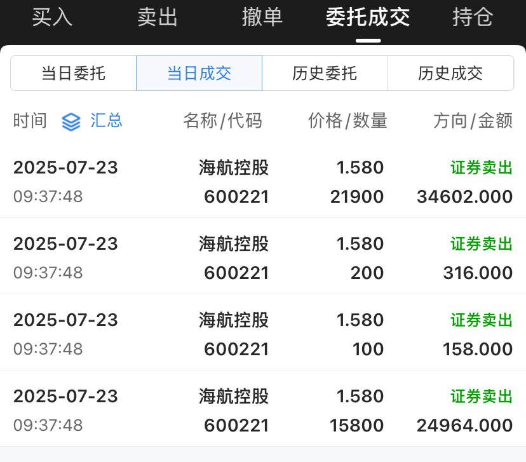
Task: Select the 当日委托 segment
Action: click(74, 73)
